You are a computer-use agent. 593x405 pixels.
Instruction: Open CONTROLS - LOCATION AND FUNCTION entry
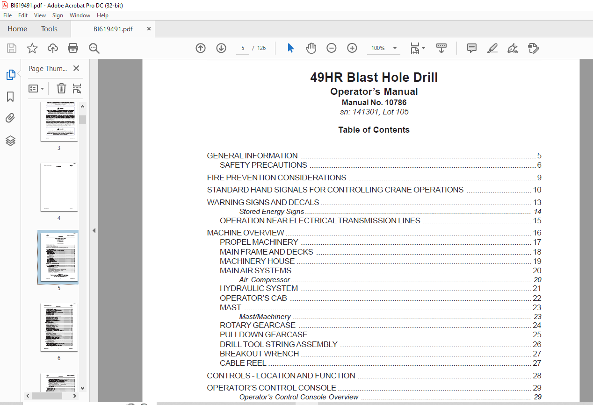click(374, 376)
